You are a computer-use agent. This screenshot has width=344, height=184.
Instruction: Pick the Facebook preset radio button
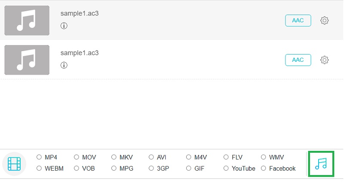pyautogui.click(x=264, y=169)
